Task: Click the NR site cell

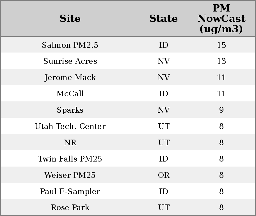Action: 70,143
